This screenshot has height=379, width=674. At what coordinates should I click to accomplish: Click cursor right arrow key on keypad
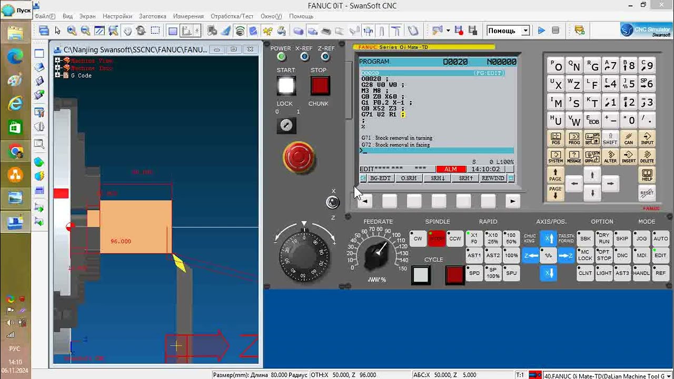(x=610, y=184)
